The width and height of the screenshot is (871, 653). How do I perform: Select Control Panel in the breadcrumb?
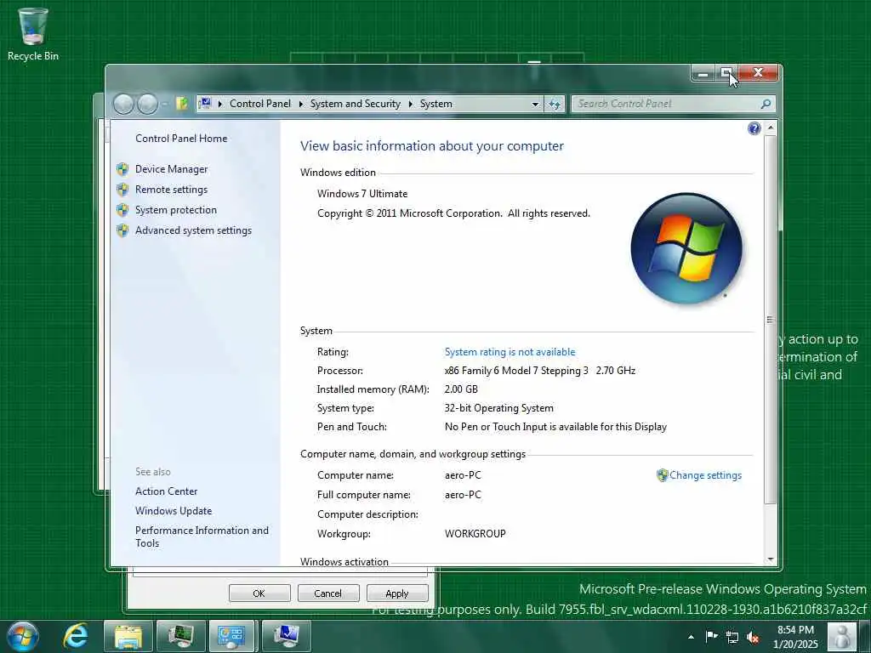click(260, 104)
